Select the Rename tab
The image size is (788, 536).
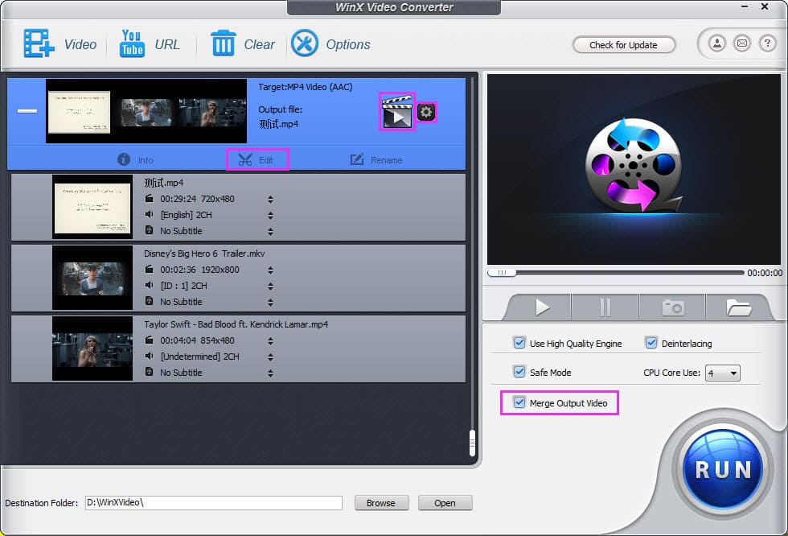tap(376, 160)
